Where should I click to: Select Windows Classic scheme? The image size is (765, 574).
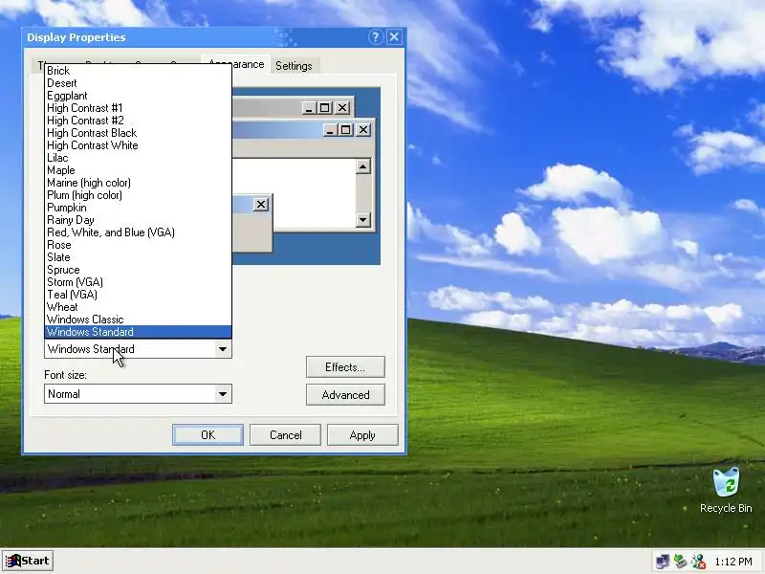[138, 320]
